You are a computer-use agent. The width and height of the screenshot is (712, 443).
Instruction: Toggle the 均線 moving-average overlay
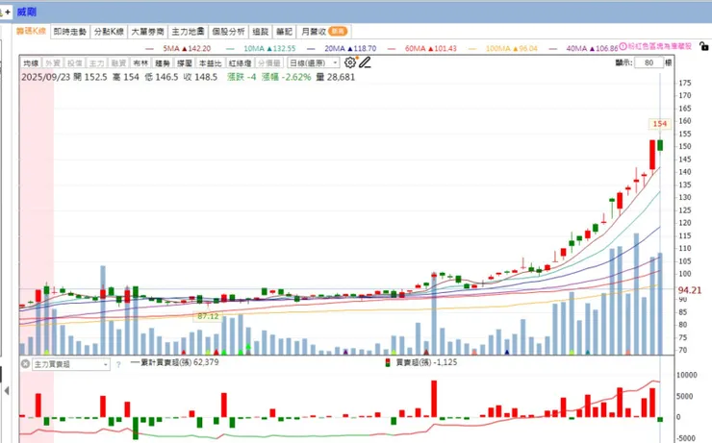coord(31,62)
